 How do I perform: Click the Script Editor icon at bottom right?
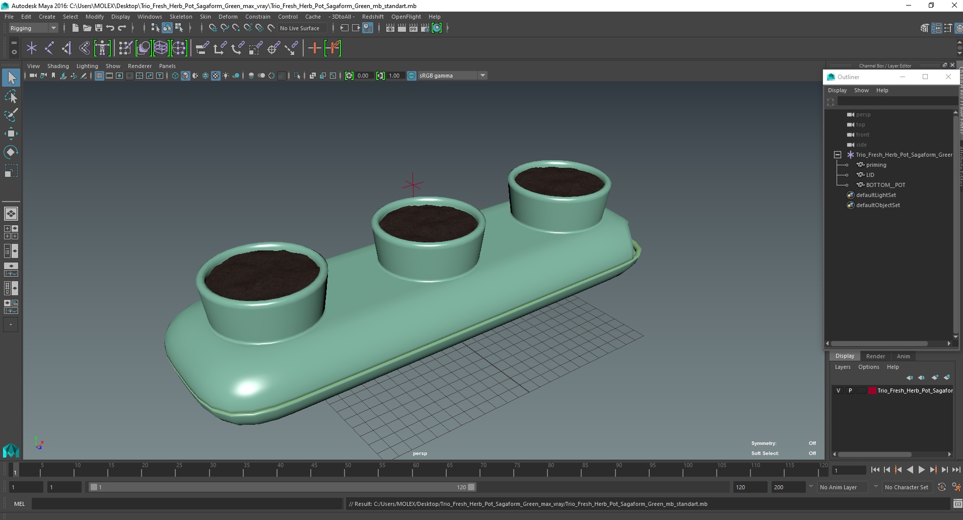957,504
